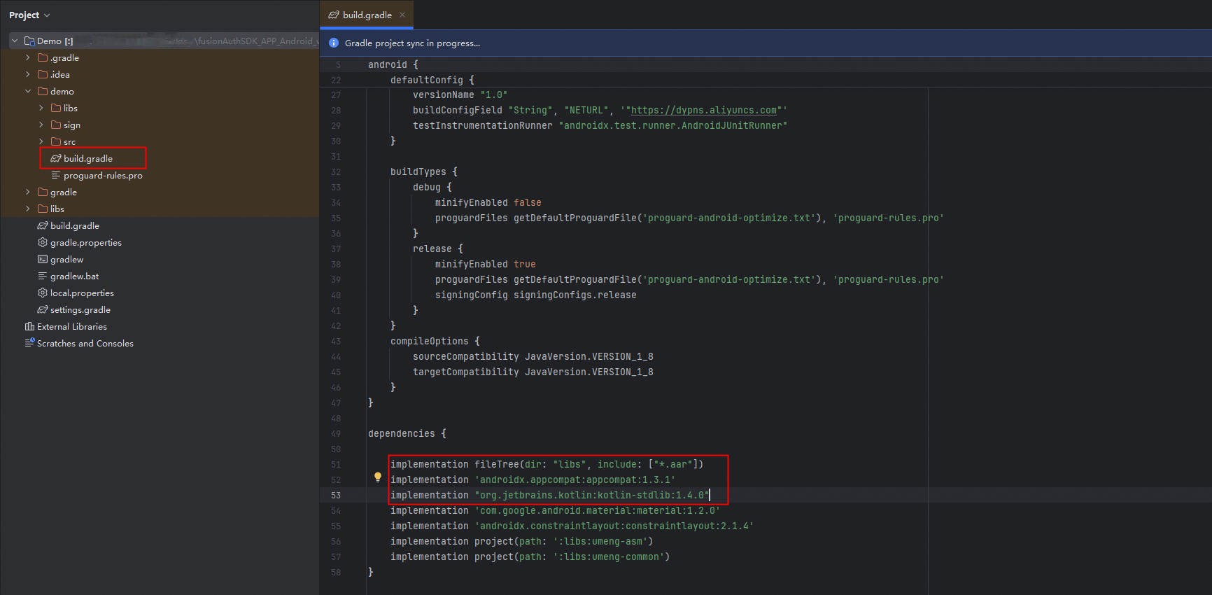Click the Demo project module icon
This screenshot has width=1212, height=595.
[29, 41]
